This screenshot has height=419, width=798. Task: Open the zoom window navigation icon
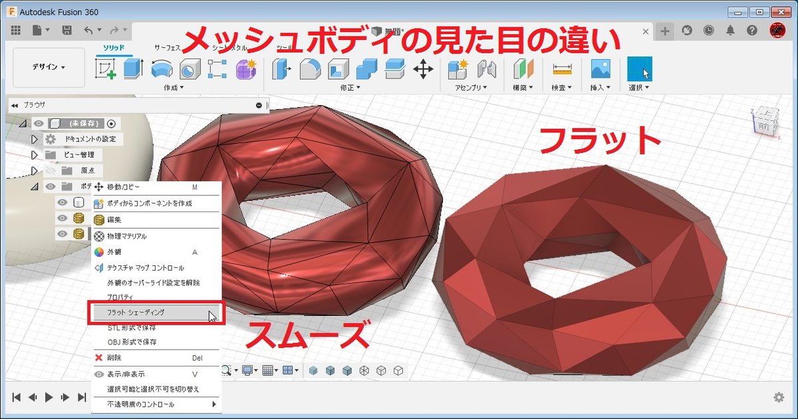[x=227, y=370]
